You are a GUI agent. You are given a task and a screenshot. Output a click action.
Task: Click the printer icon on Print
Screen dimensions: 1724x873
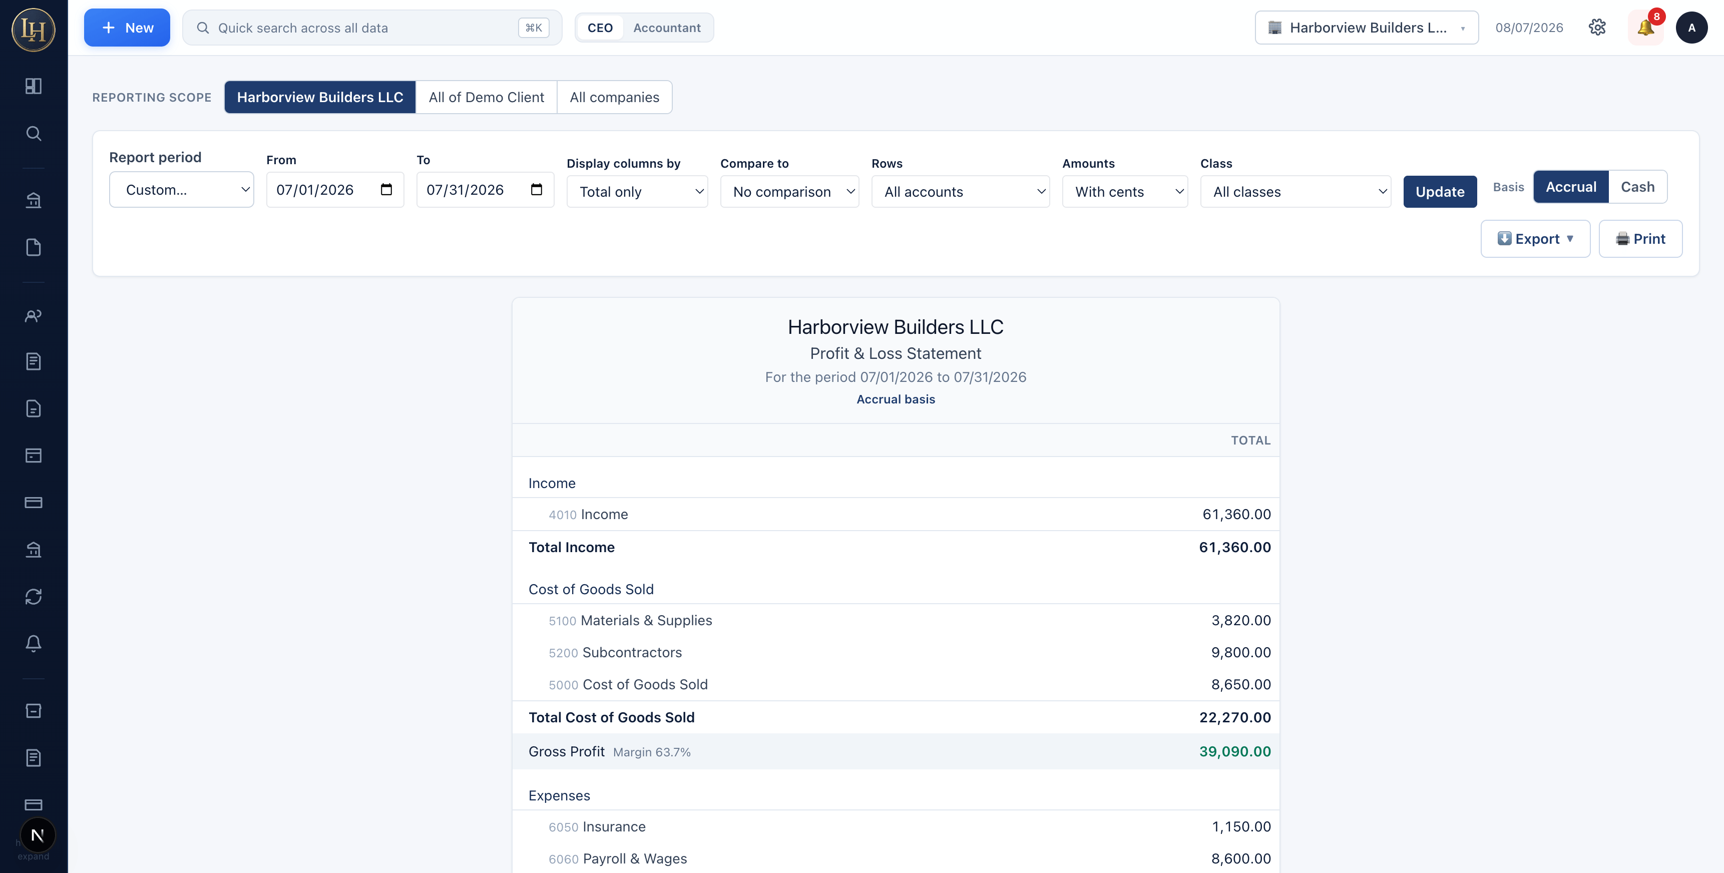click(x=1622, y=239)
